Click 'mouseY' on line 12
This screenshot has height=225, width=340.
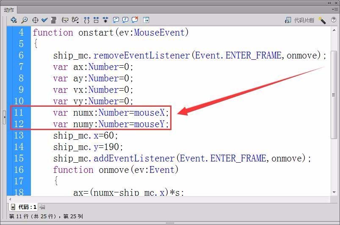click(x=149, y=124)
